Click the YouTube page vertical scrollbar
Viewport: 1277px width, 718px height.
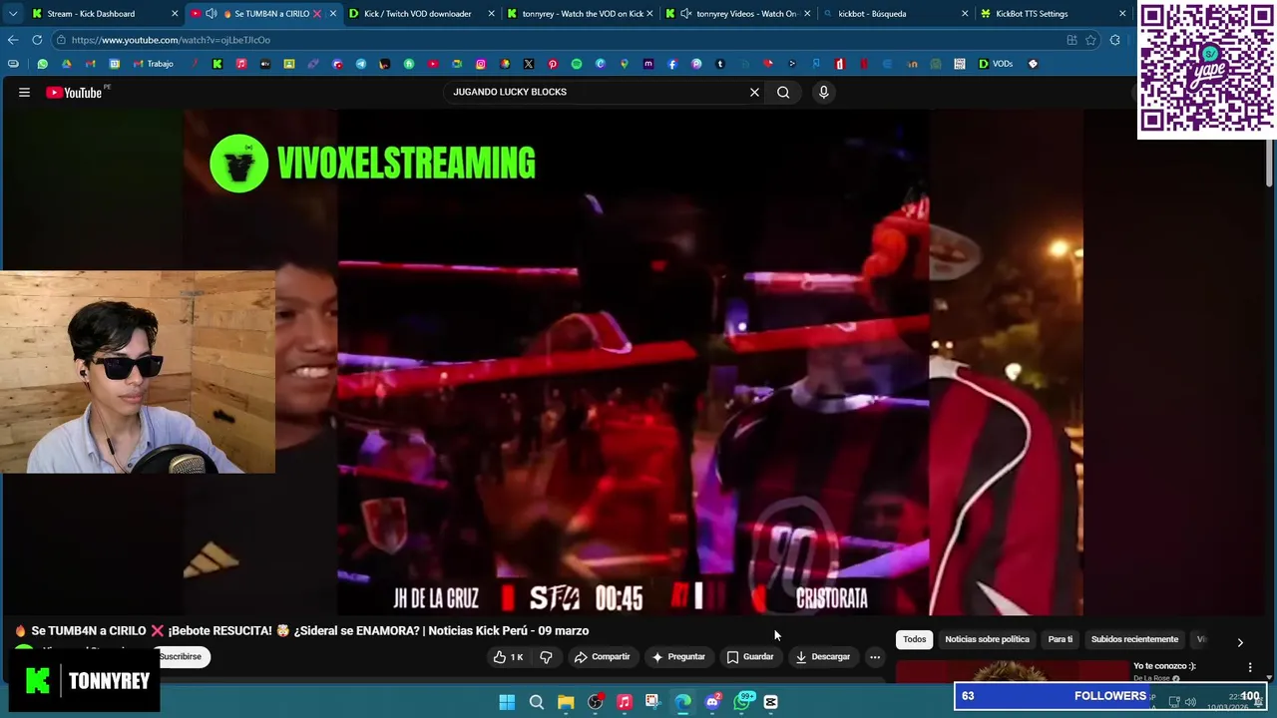click(1269, 165)
